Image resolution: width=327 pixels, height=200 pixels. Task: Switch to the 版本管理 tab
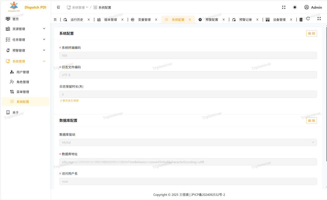[x=111, y=20]
